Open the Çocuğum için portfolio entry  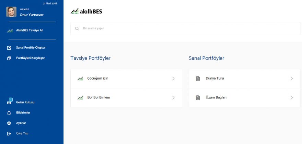tap(126, 79)
